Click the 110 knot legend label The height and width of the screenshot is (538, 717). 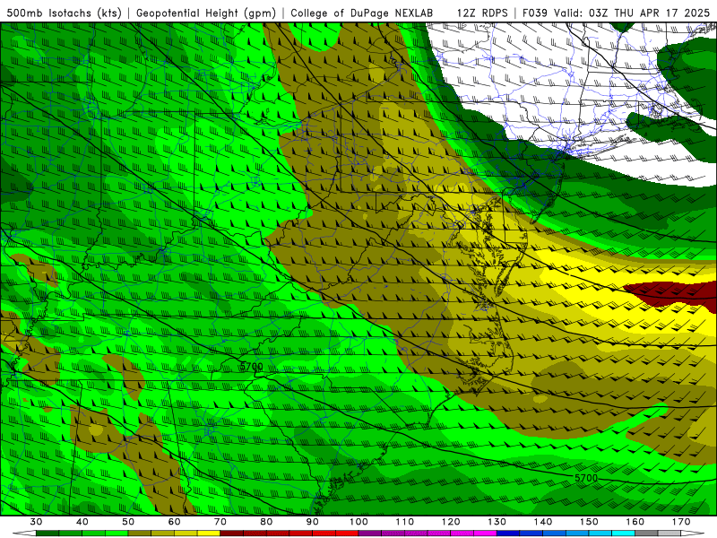[405, 522]
